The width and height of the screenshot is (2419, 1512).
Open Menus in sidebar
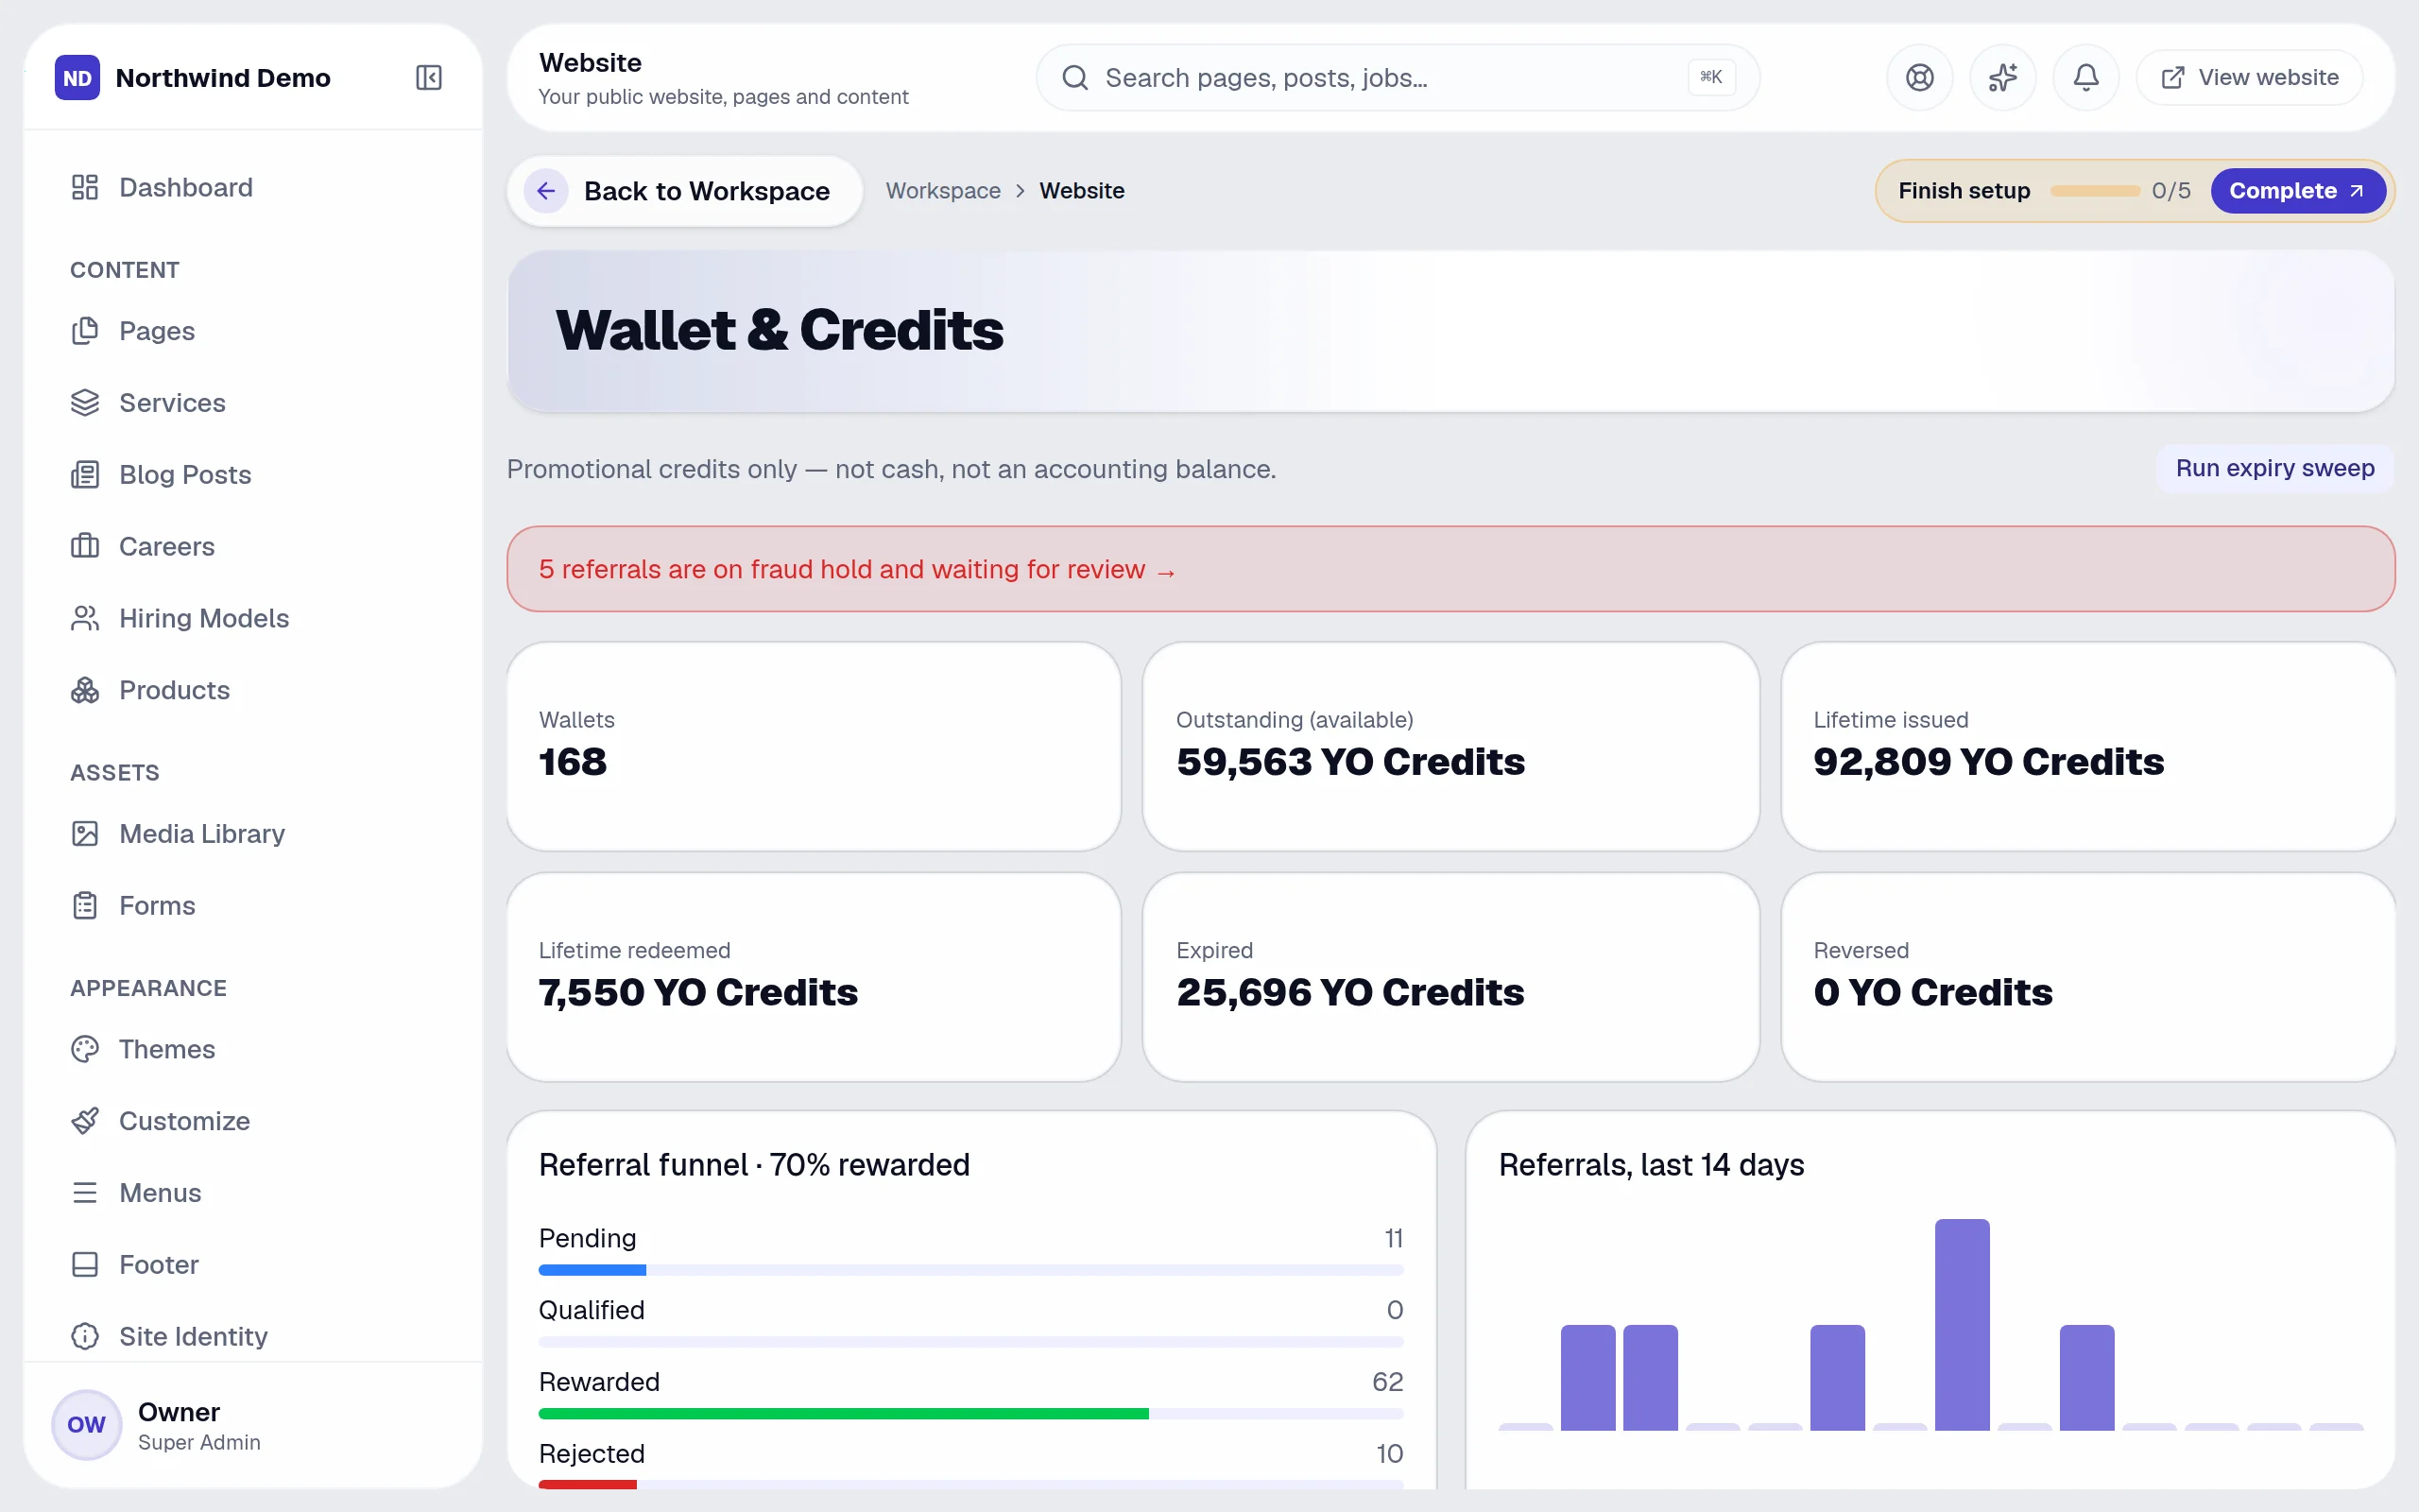(252, 1193)
